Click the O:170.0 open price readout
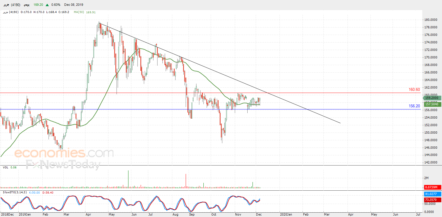Viewport: 442px width, 217px height. click(x=26, y=12)
